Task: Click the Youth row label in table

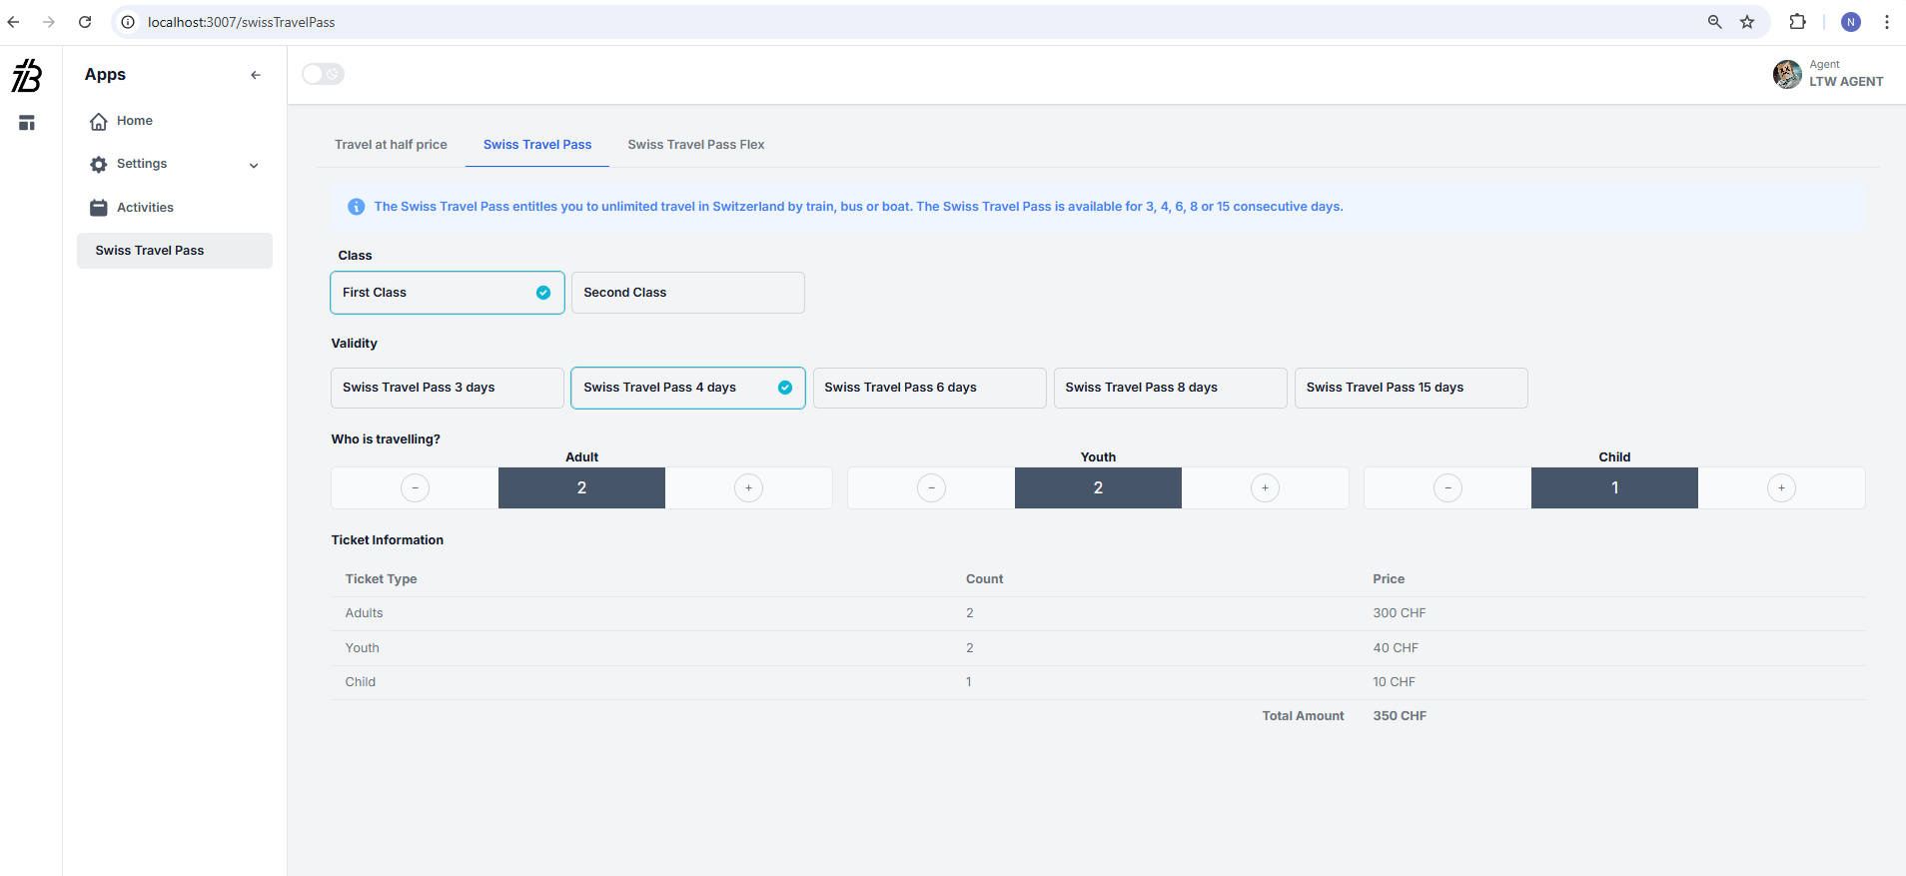Action: pyautogui.click(x=362, y=648)
